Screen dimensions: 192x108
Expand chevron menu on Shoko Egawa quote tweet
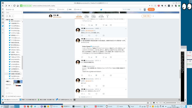126,39
